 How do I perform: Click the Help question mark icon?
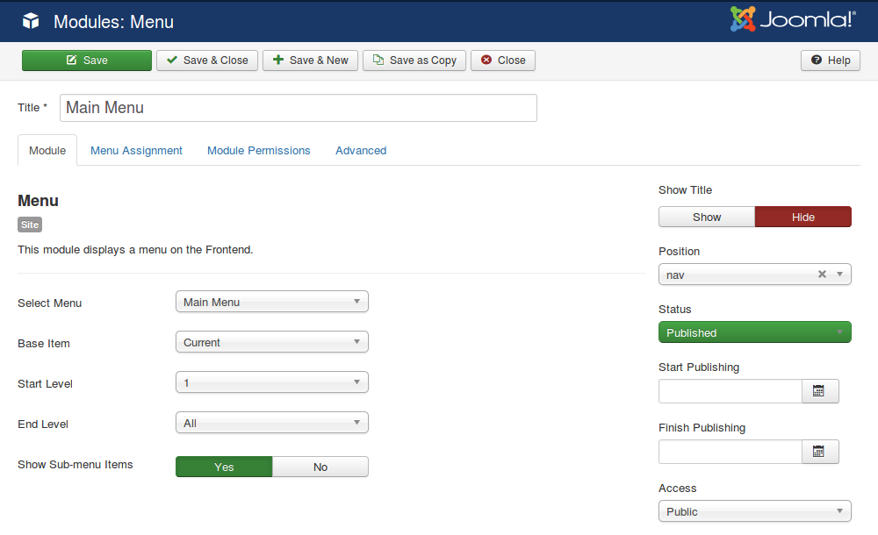coord(816,61)
